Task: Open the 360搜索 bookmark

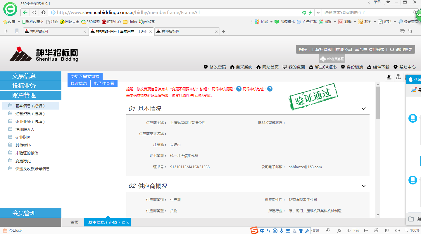Action: tap(90, 22)
